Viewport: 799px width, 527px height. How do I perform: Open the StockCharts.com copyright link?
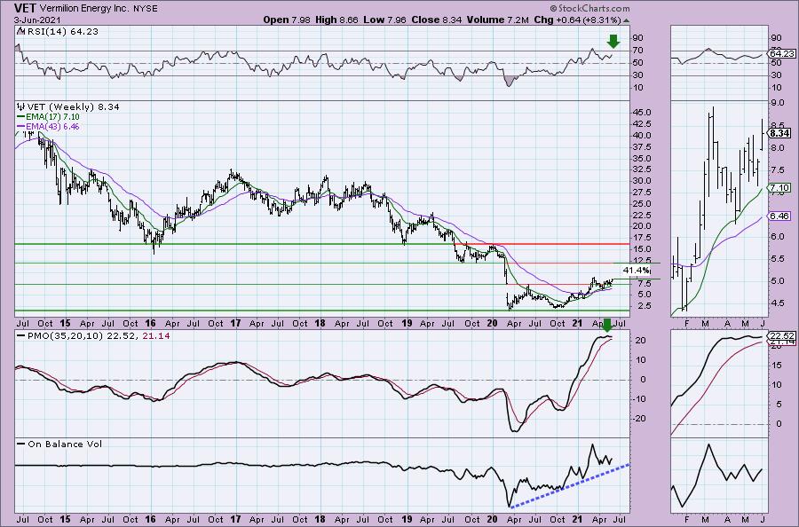[x=589, y=8]
